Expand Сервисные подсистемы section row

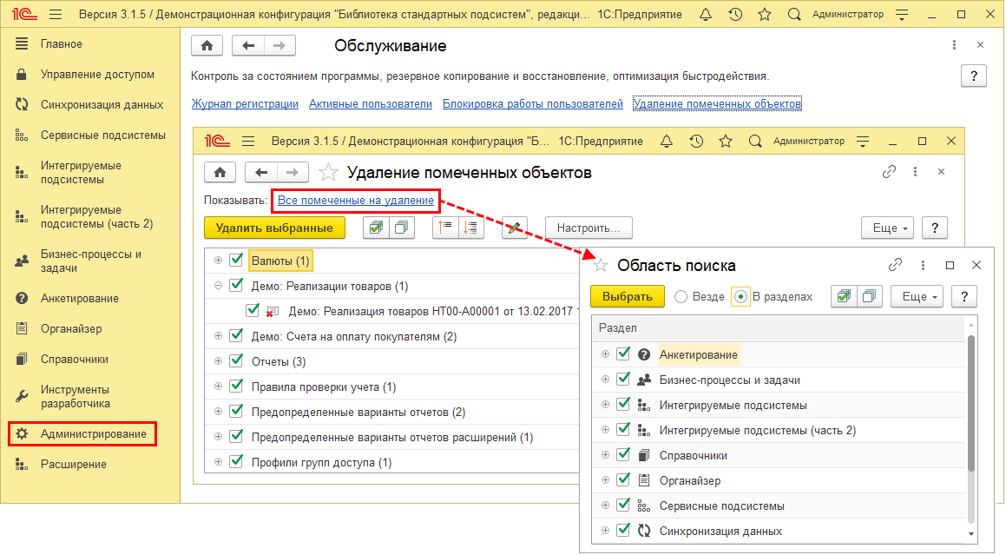pyautogui.click(x=605, y=505)
